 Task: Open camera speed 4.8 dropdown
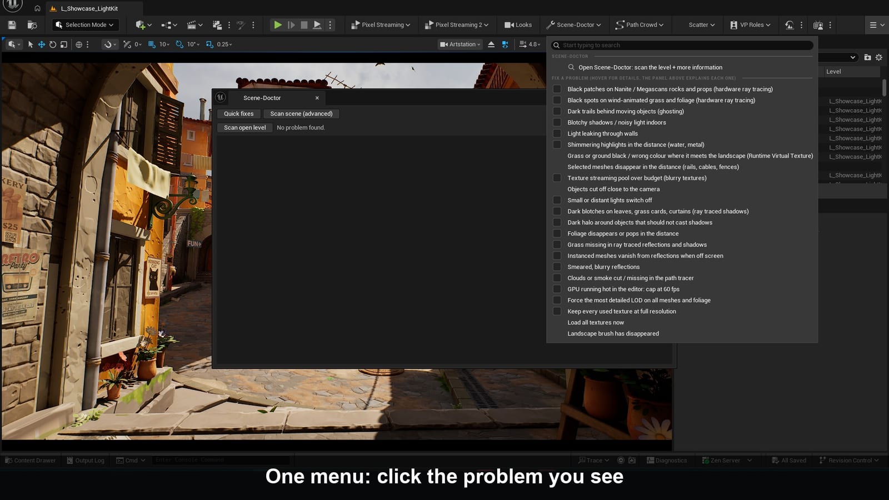(530, 44)
